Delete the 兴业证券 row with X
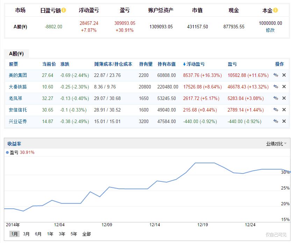The image size is (294, 243). (x=284, y=121)
